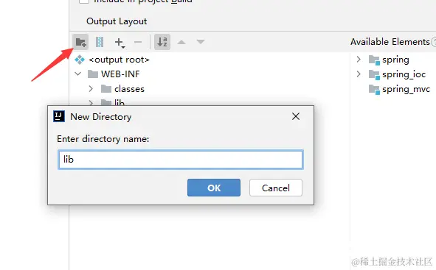Select the output root node
The height and width of the screenshot is (270, 436).
click(x=112, y=60)
